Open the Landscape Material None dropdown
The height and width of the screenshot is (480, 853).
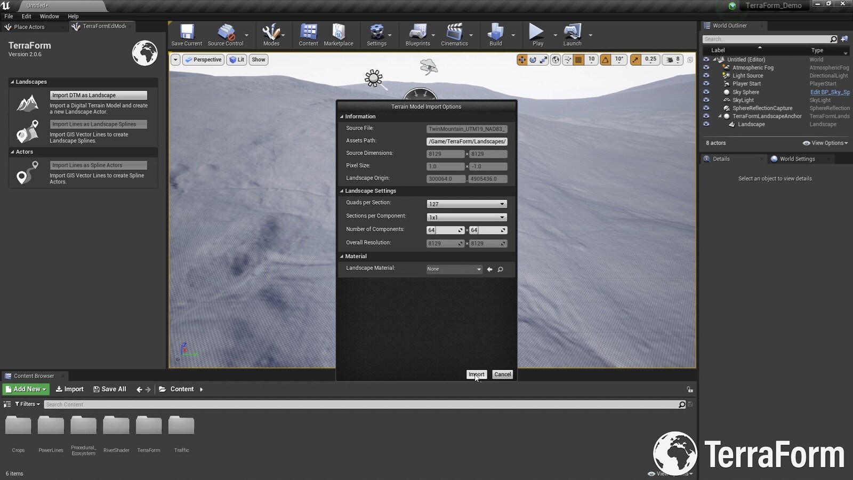click(453, 269)
